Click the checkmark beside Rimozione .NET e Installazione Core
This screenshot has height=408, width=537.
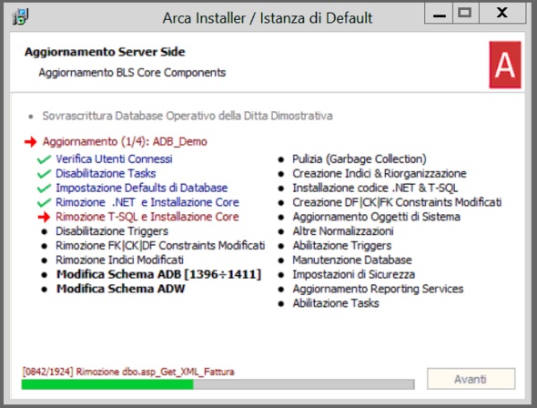click(x=45, y=203)
